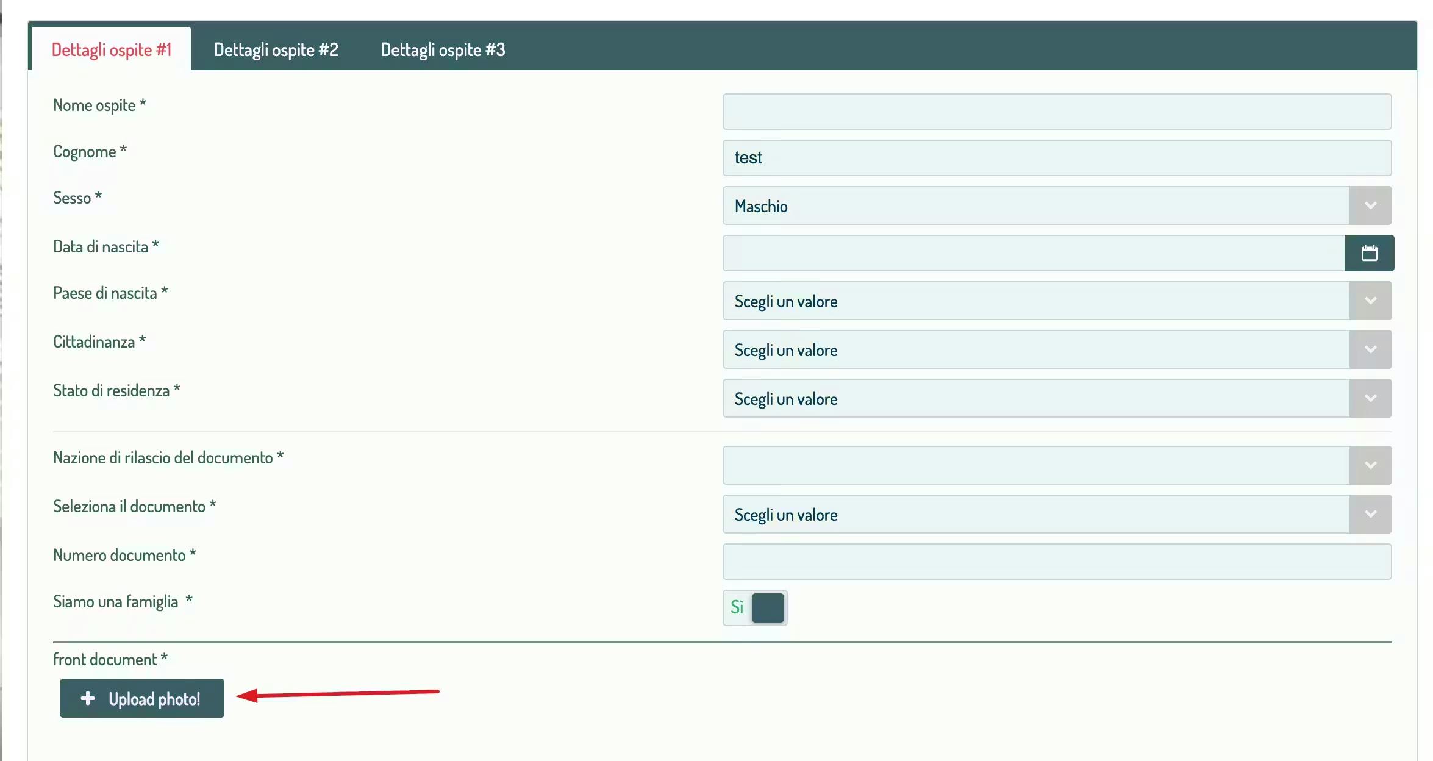Click the Paese di nascita chevron arrow

(x=1370, y=301)
